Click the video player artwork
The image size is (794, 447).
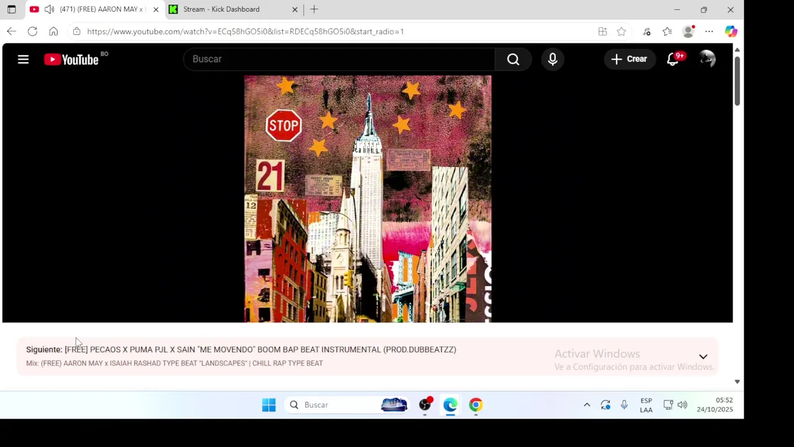tap(368, 199)
